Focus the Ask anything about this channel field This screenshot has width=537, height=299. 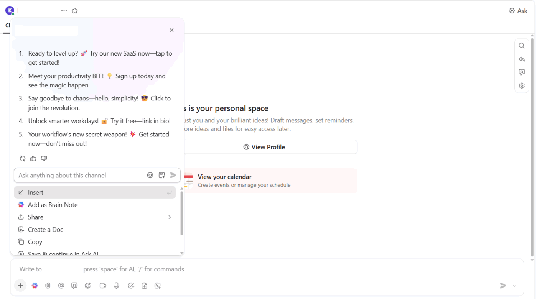click(81, 175)
